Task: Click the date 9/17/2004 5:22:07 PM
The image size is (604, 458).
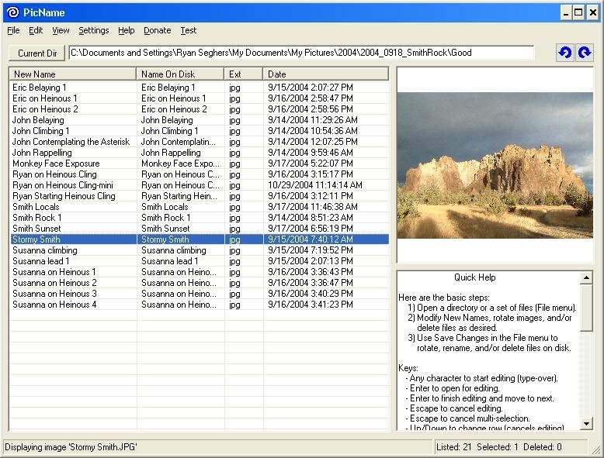Action: click(311, 163)
